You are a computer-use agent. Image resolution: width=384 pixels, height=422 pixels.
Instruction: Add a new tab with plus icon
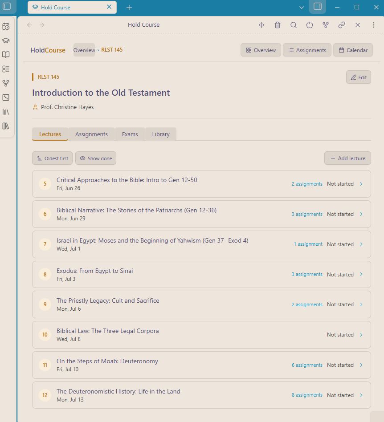[x=129, y=8]
